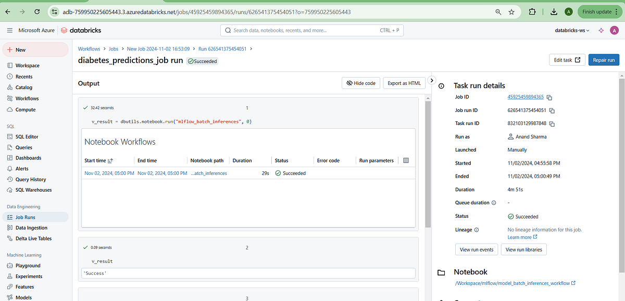Copy the Task run ID using its copy icon
625x301 pixels.
coord(552,123)
